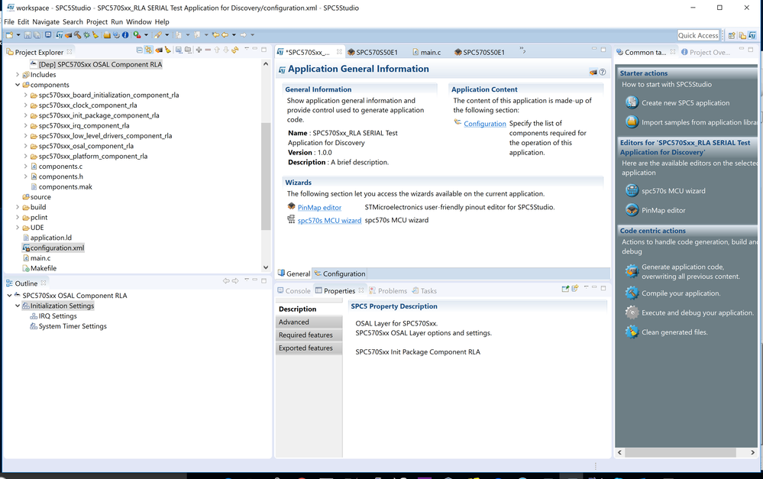Collapse Initialization Settings in Outline
The width and height of the screenshot is (763, 479).
point(18,306)
